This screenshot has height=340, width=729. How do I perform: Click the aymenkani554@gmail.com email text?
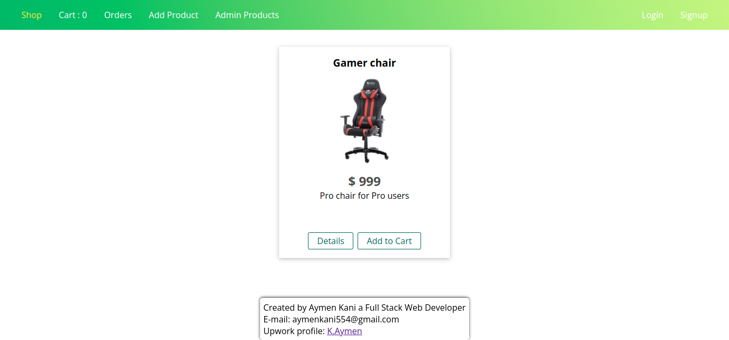[346, 319]
